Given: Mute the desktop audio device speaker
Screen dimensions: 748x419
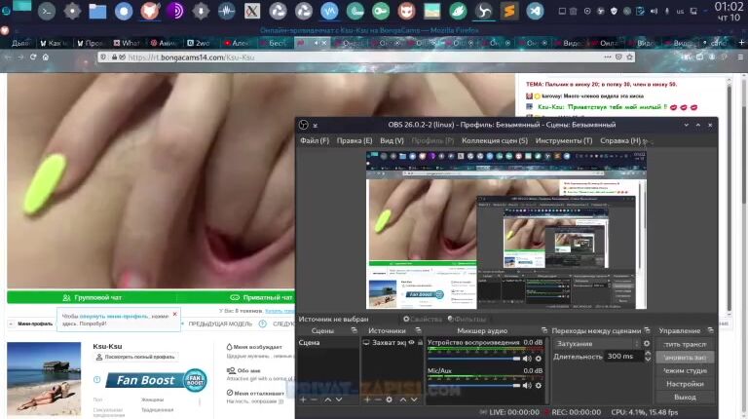Looking at the screenshot, I should [x=527, y=359].
